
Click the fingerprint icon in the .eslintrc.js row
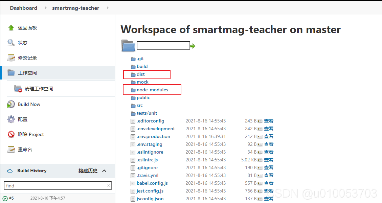tap(260, 160)
